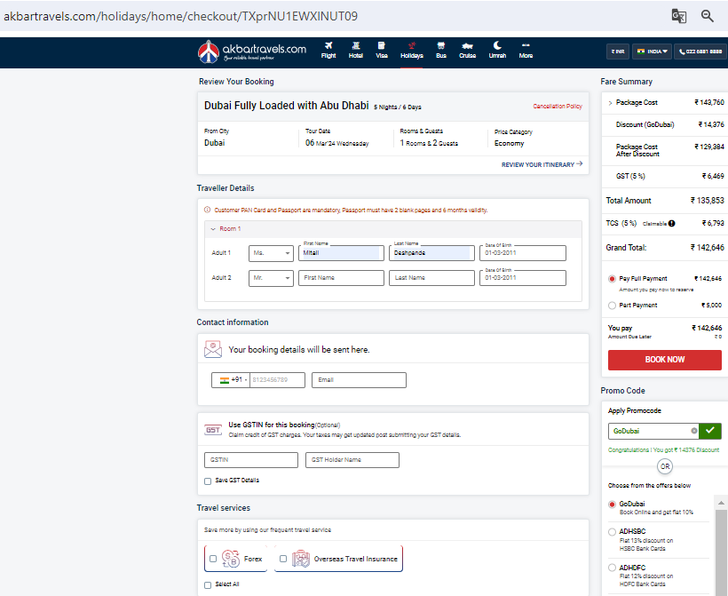Select Part Payment option
Image resolution: width=728 pixels, height=596 pixels.
click(612, 306)
